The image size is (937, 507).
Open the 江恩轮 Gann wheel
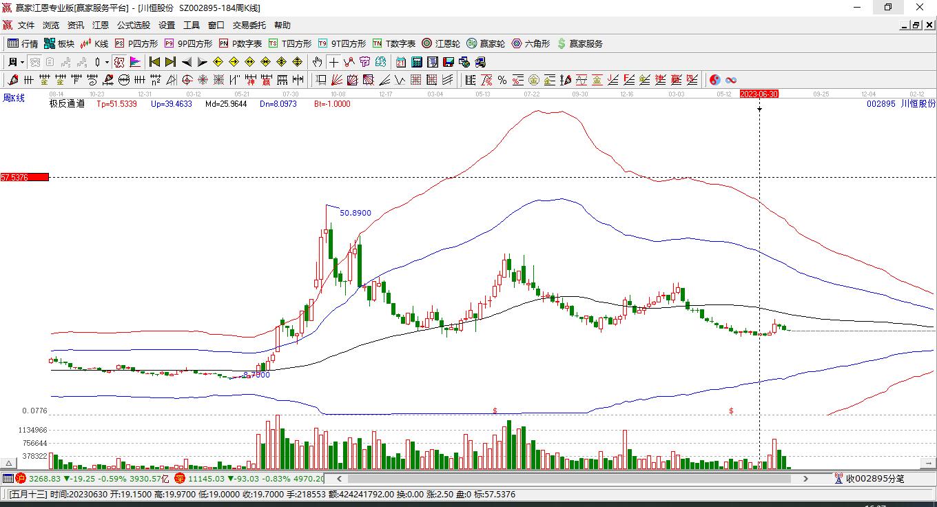coord(441,43)
